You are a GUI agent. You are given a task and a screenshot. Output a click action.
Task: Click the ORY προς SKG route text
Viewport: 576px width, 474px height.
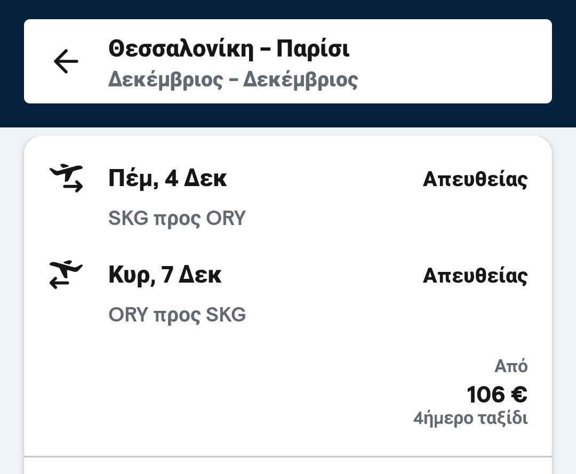(177, 315)
